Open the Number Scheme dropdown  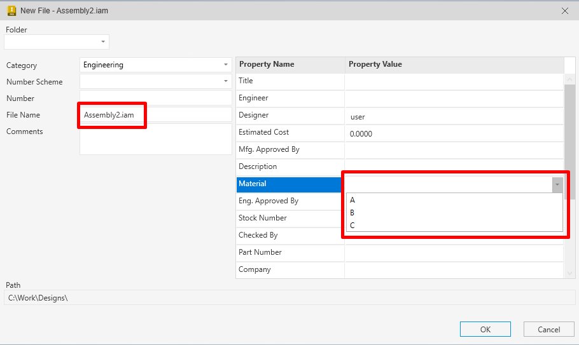pyautogui.click(x=226, y=81)
